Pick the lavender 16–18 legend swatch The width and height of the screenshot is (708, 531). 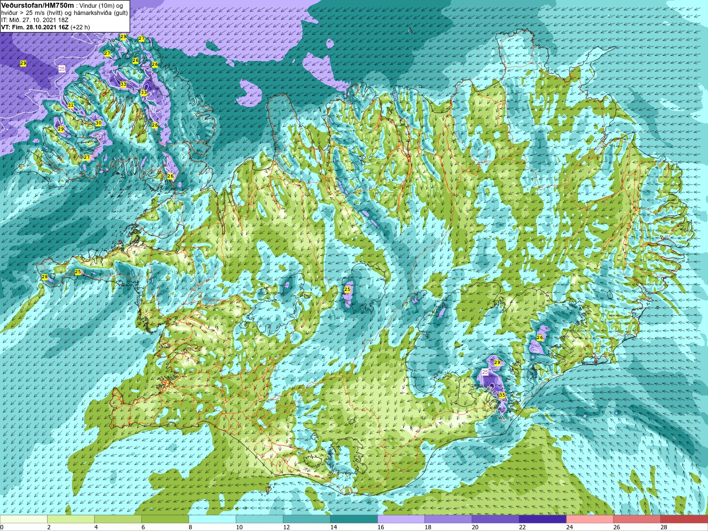(401, 519)
